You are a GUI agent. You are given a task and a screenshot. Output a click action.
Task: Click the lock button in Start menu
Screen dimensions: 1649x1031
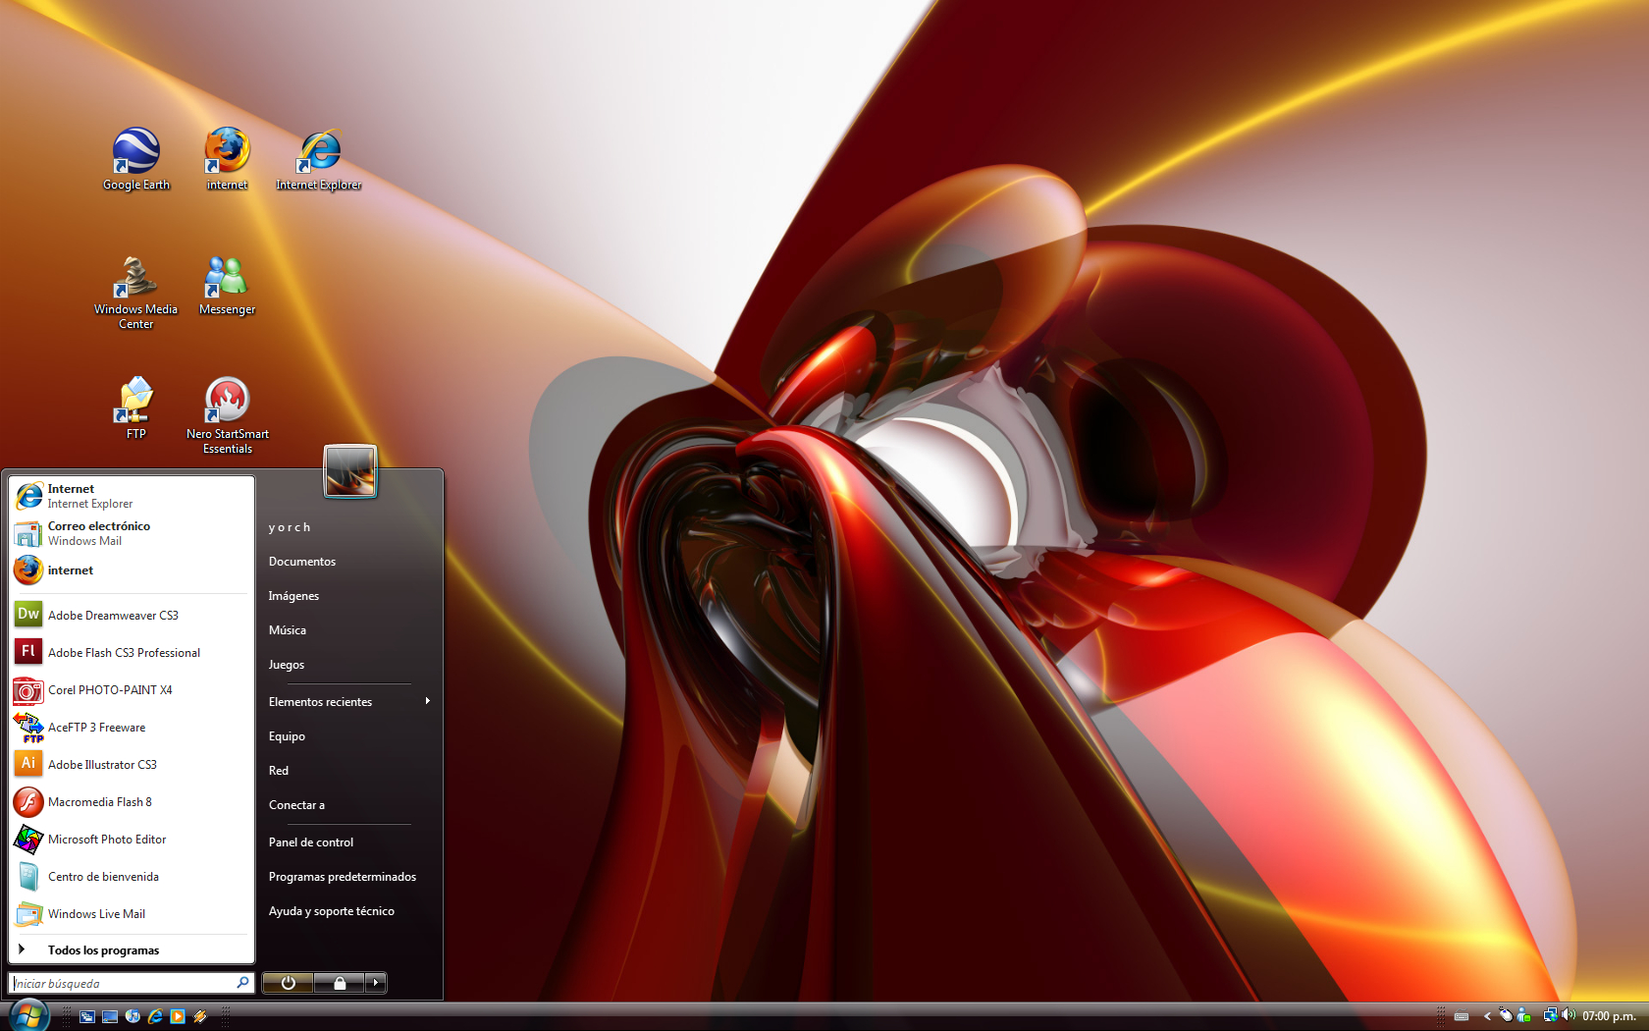(340, 983)
